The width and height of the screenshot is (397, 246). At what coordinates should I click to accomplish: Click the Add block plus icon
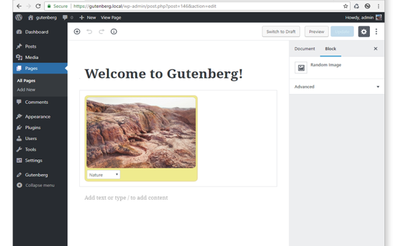pos(77,32)
